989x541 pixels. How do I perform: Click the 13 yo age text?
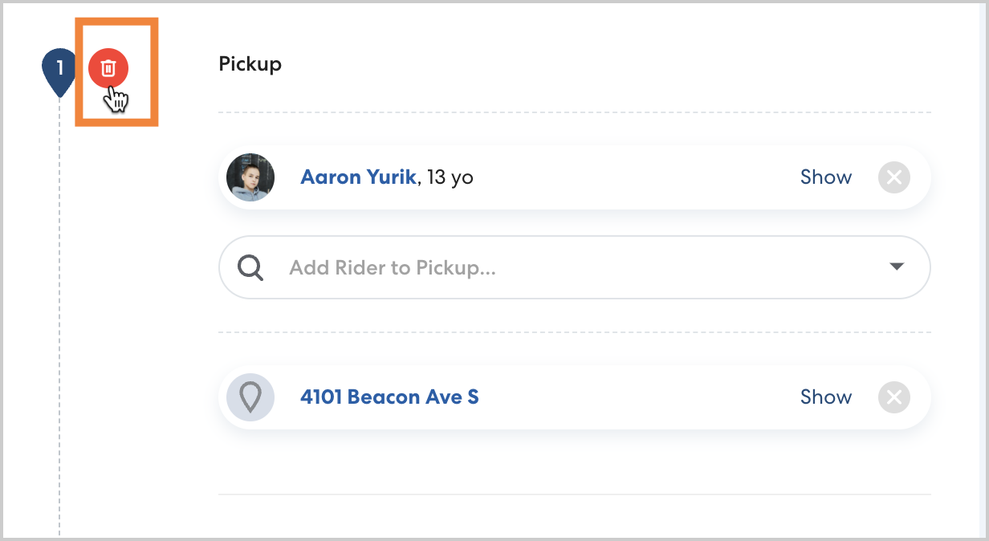click(450, 177)
